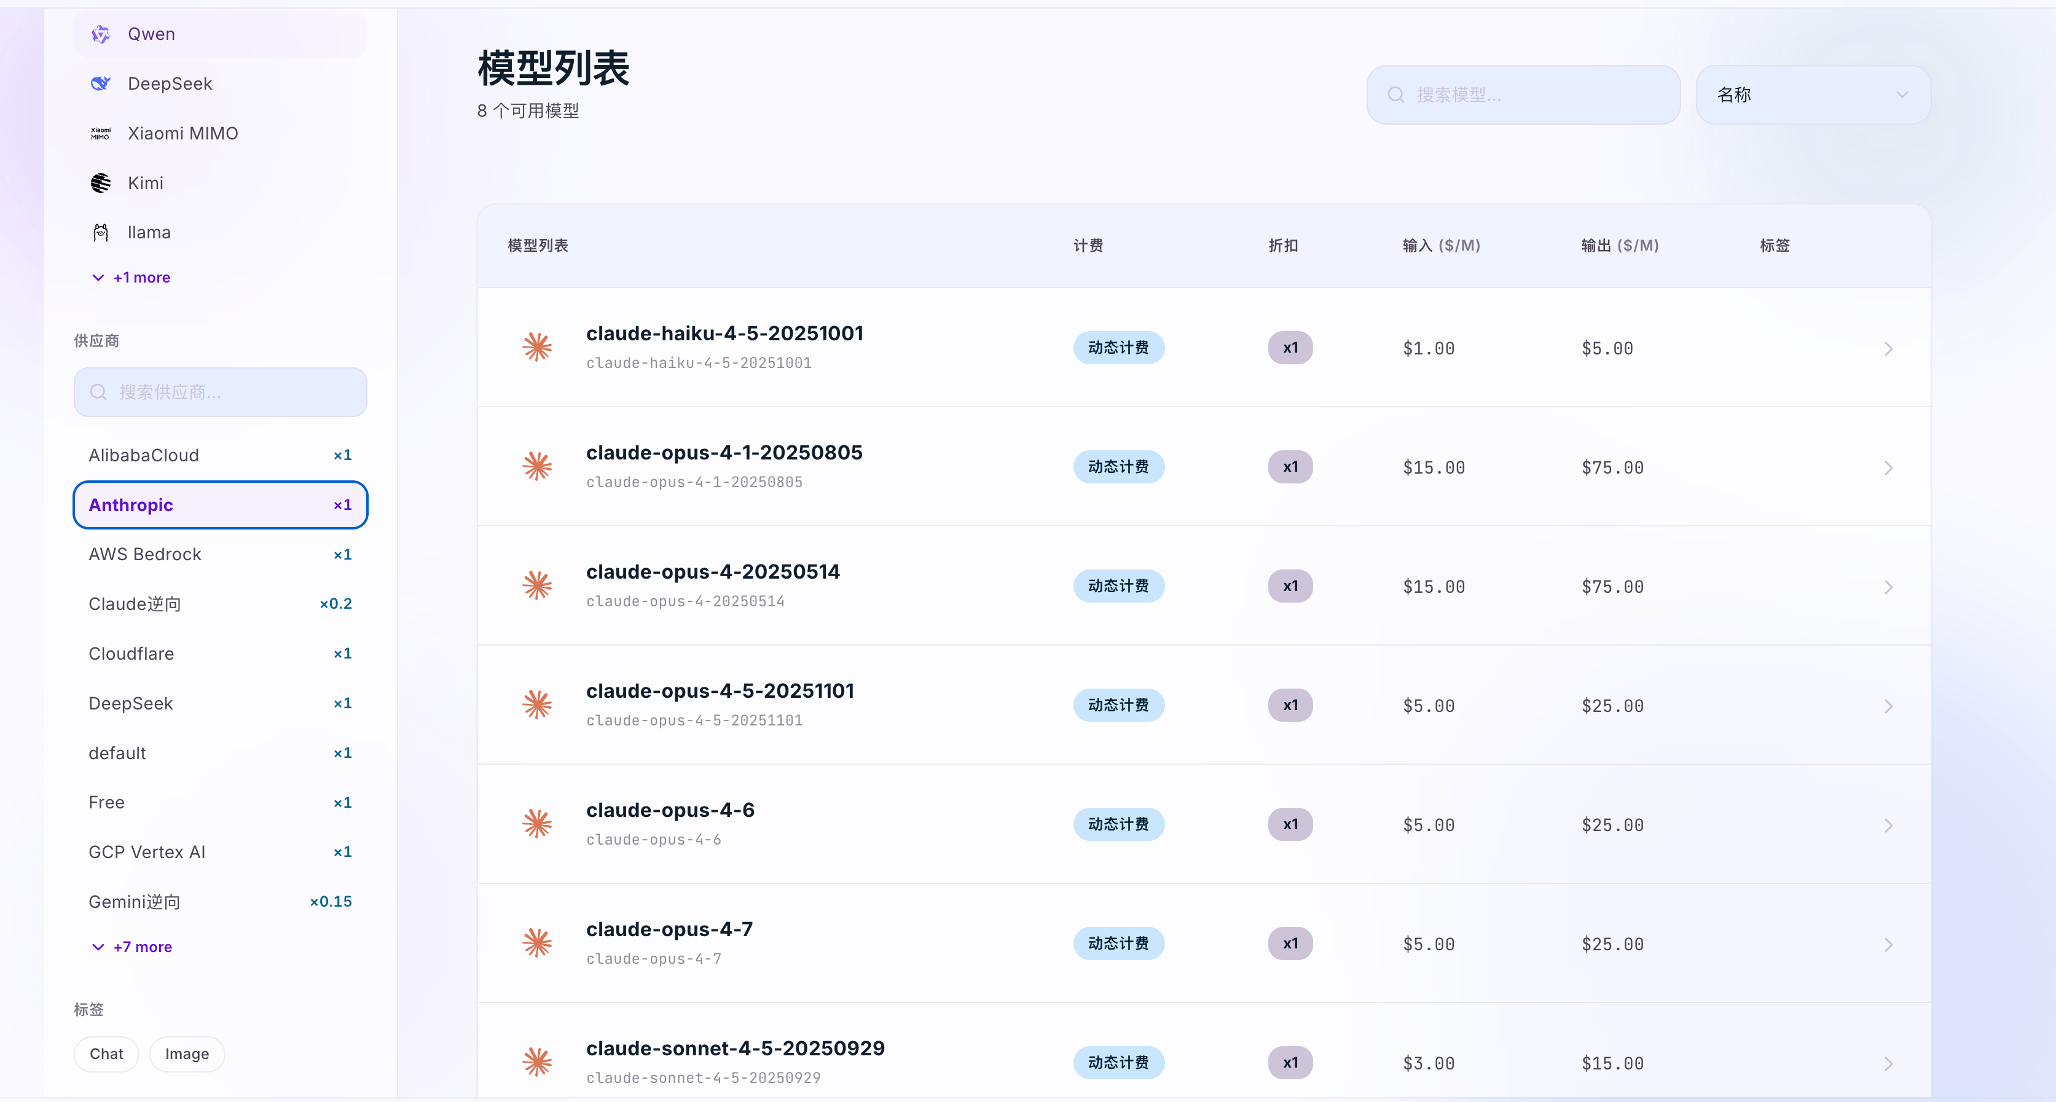Click the Claude icon beside claude-opus-4-1-20250805
The image size is (2056, 1102).
(537, 466)
